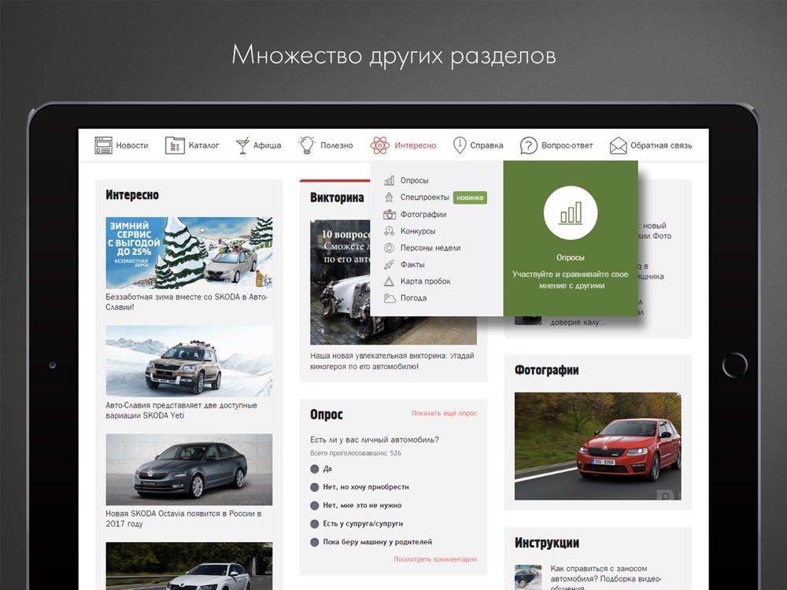The height and width of the screenshot is (590, 787).
Task: Choose Опросы in the dropdown list
Action: pos(415,181)
